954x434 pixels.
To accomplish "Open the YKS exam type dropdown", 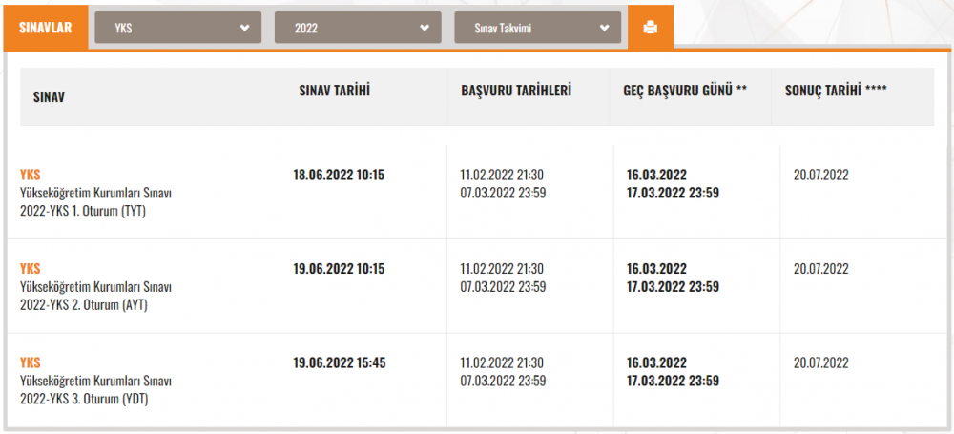I will click(x=177, y=28).
